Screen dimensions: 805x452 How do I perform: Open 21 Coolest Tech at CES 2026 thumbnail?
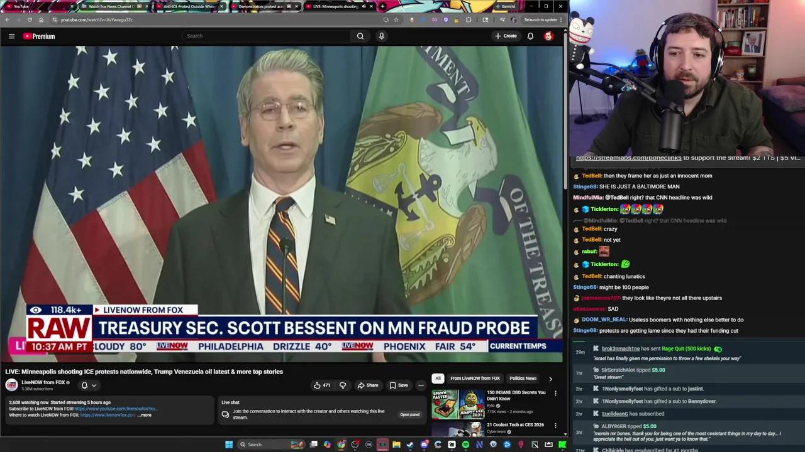[458, 429]
